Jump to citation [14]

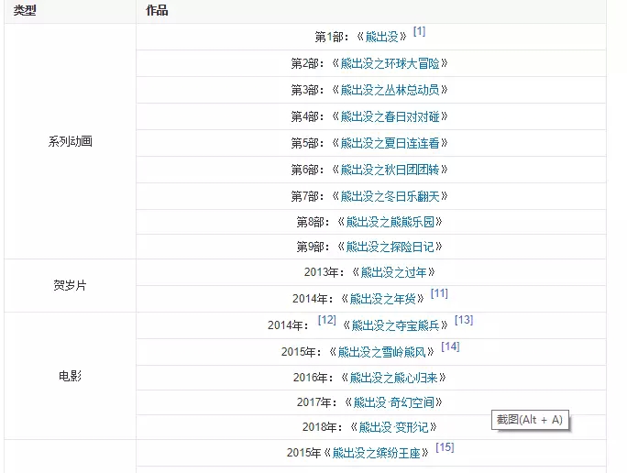(x=450, y=346)
